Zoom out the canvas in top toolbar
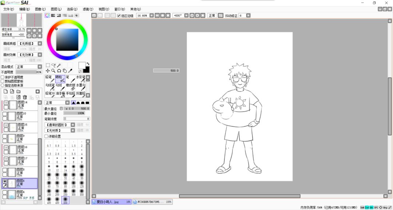Image resolution: width=393 pixels, height=210 pixels. 157,16
